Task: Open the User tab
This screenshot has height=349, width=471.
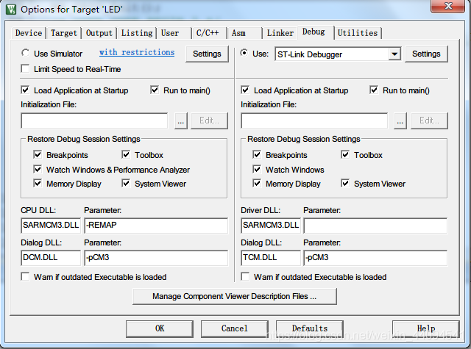Action: 174,33
